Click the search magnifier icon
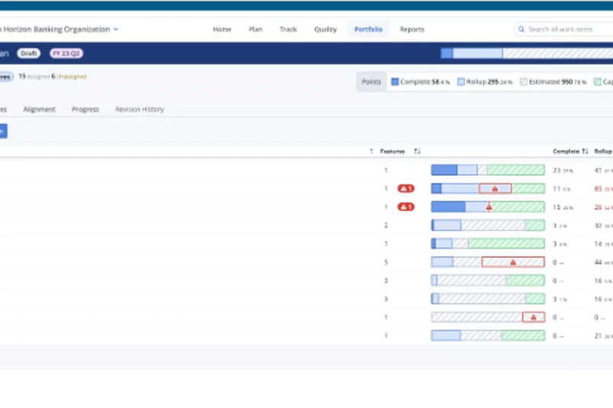Image resolution: width=613 pixels, height=408 pixels. tap(522, 30)
